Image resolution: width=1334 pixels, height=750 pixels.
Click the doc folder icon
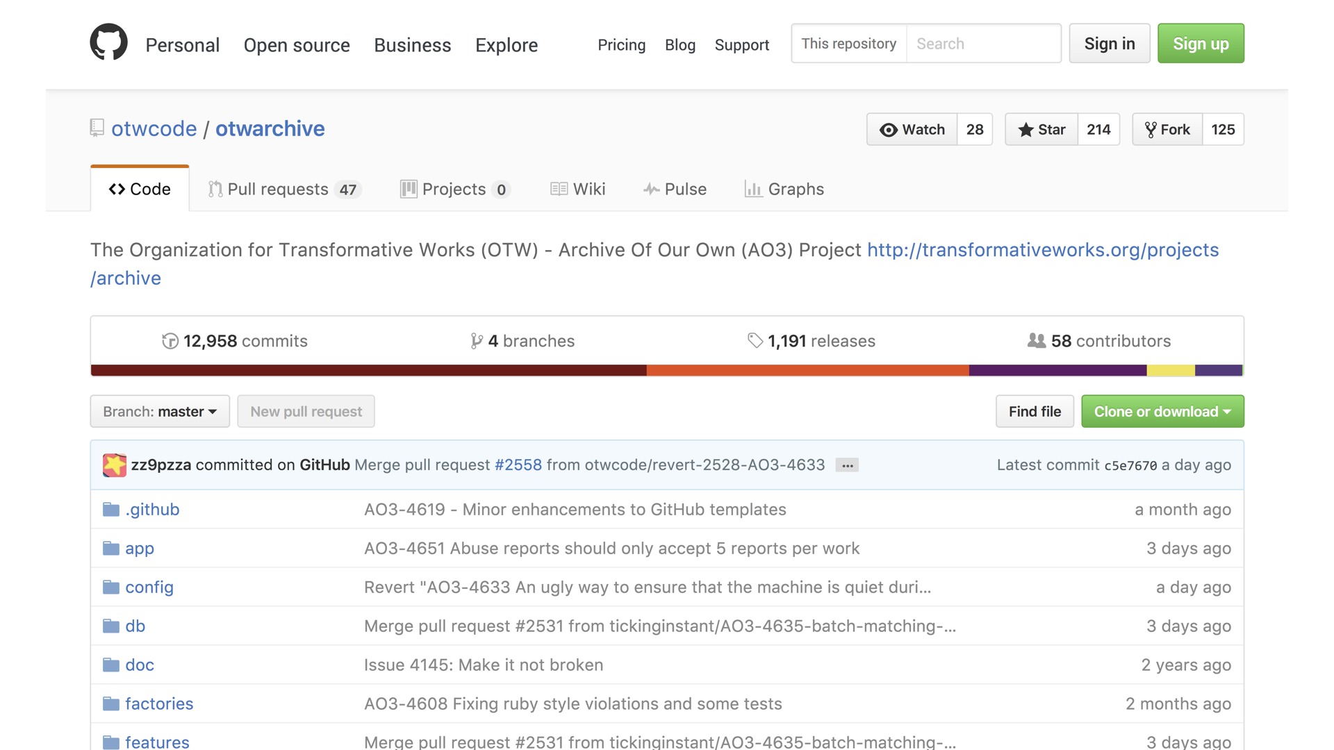[x=111, y=665]
